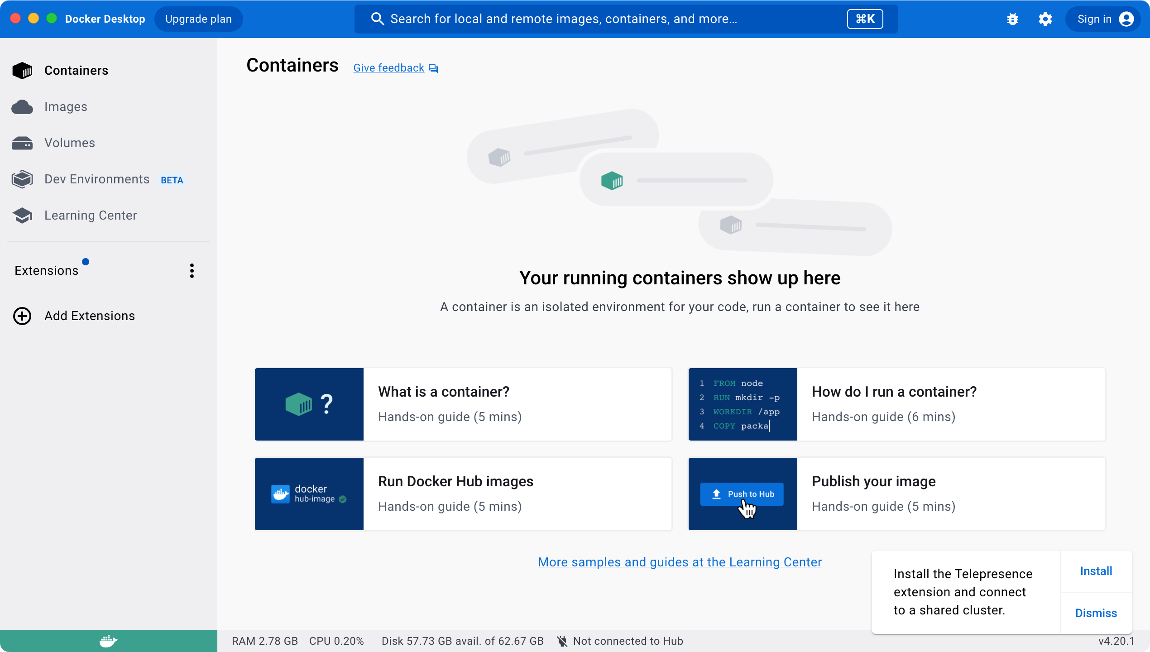Viewport: 1150px width, 652px height.
Task: Install the Telepresence extension
Action: pos(1096,571)
